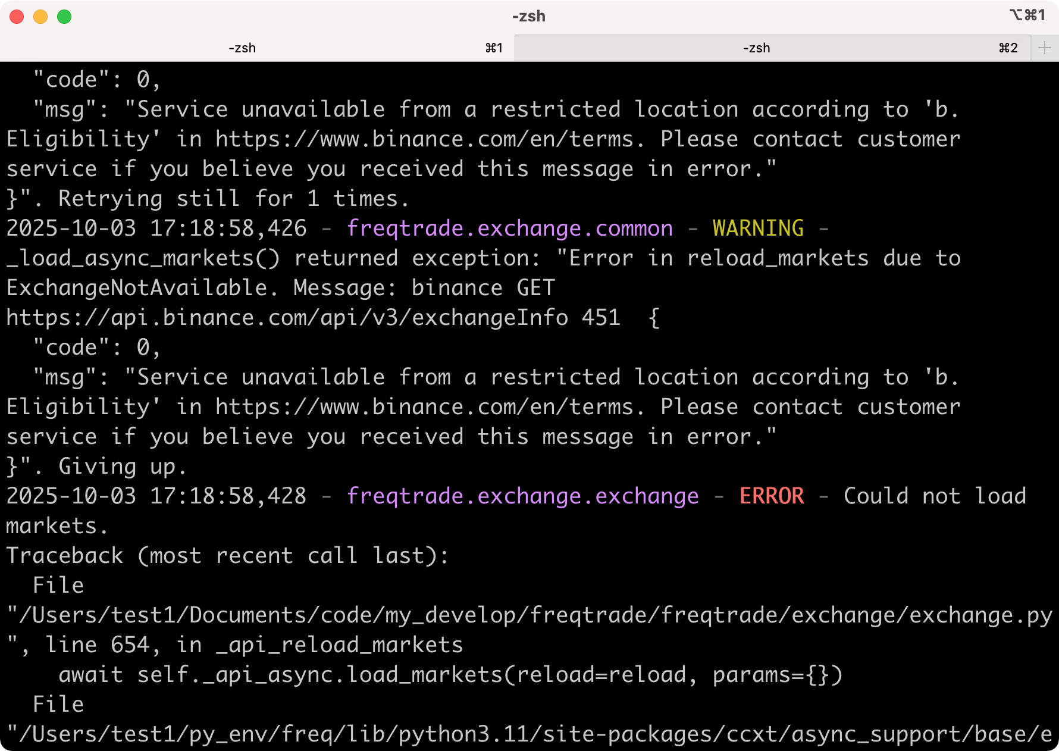
Task: Minimize the window with the yellow button
Action: tap(40, 17)
